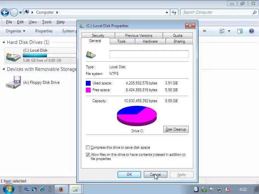Show more toolbar commands with the chevron

[205, 31]
